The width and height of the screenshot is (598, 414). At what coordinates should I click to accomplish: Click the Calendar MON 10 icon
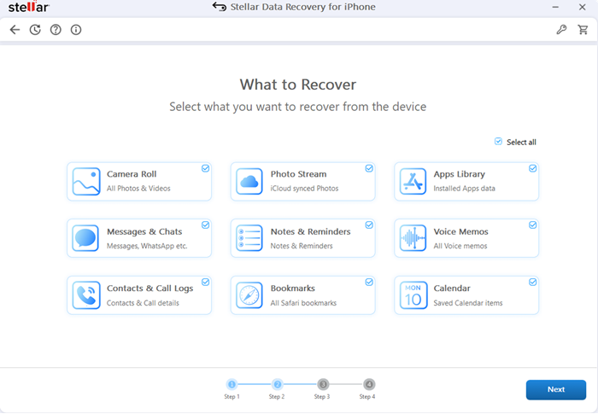413,295
